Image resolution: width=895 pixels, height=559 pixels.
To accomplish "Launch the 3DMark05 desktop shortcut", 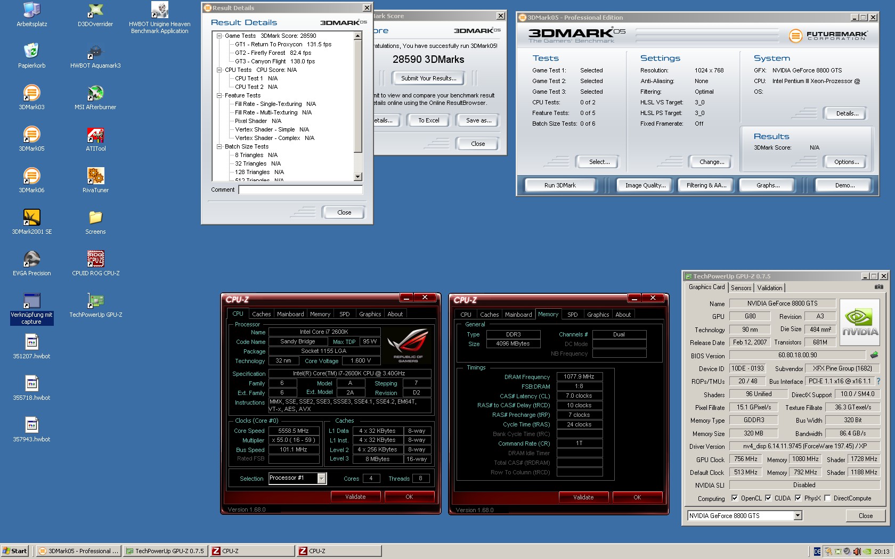I will tap(32, 134).
